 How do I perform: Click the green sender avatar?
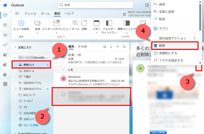pyautogui.click(x=140, y=68)
